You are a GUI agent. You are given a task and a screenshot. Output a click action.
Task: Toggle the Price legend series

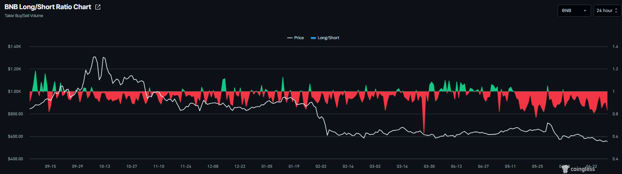tap(295, 38)
